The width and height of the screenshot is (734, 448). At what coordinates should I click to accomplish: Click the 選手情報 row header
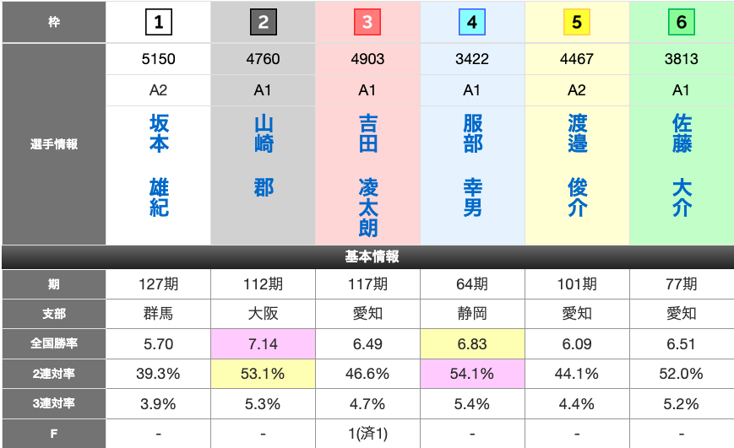[x=53, y=144]
